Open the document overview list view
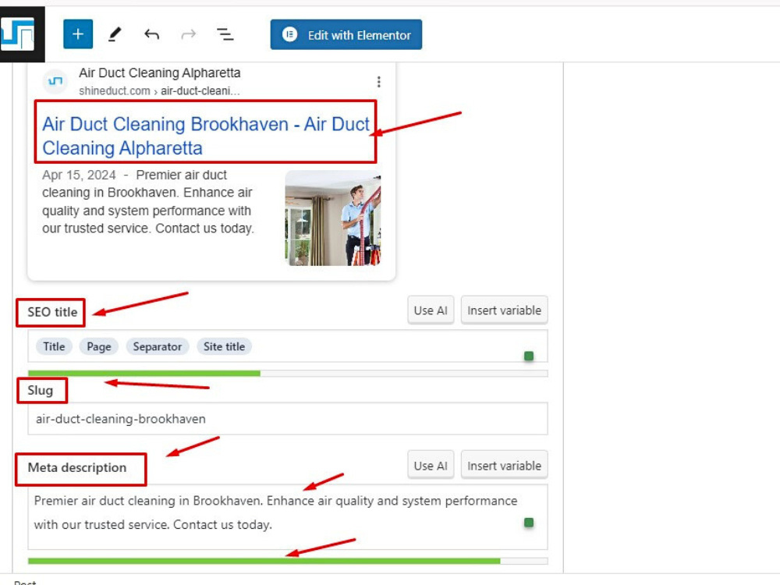The height and width of the screenshot is (585, 780). [x=225, y=34]
